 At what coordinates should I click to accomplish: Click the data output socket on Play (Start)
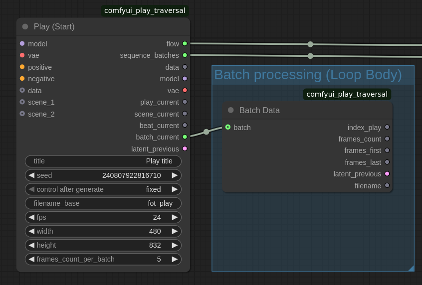185,67
